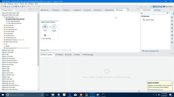174x97 pixels.
Task: Click the palette security lock icon
Action: click(x=172, y=42)
